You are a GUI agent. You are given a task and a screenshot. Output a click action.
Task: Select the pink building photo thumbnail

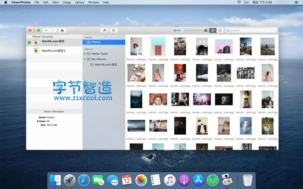pos(158,46)
